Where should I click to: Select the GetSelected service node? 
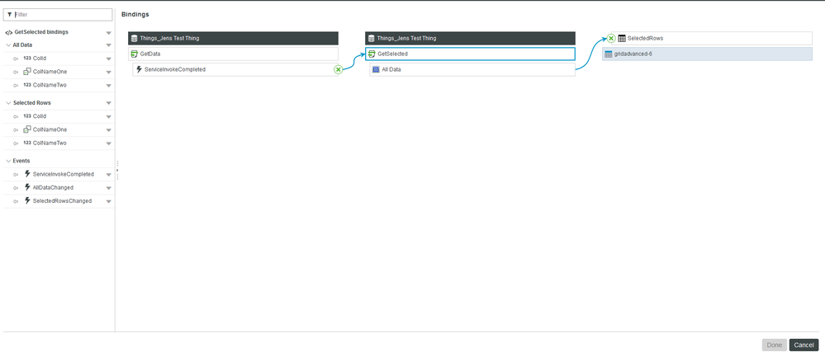pyautogui.click(x=471, y=54)
